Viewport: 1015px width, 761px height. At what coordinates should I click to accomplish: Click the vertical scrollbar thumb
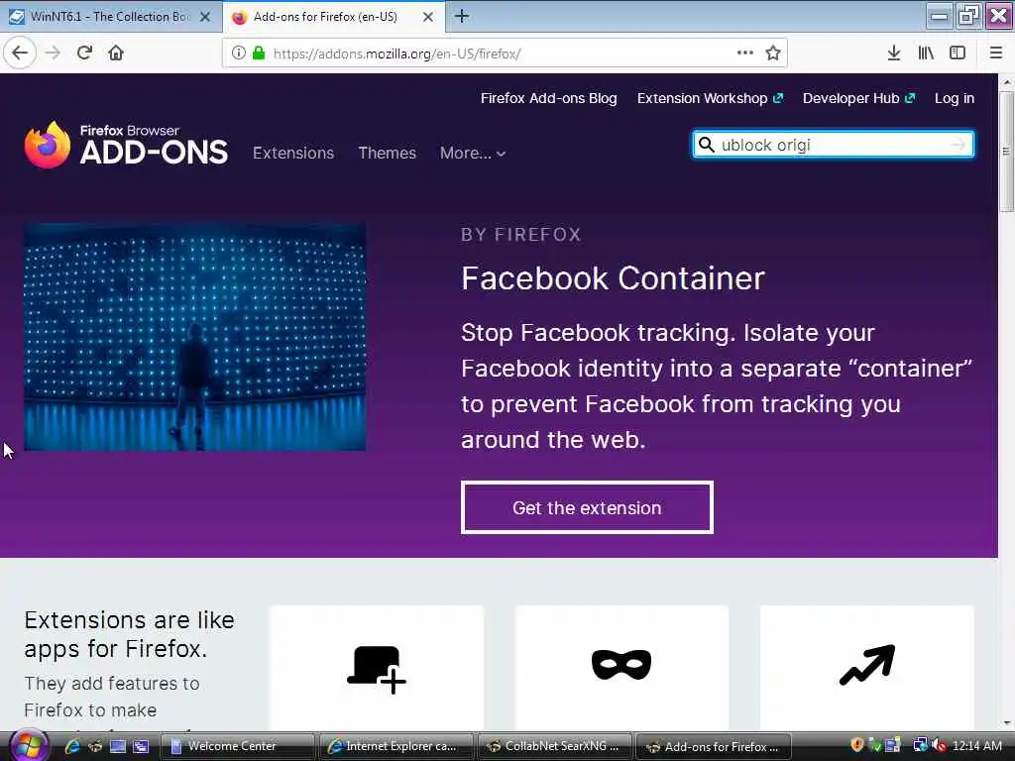(x=1006, y=152)
